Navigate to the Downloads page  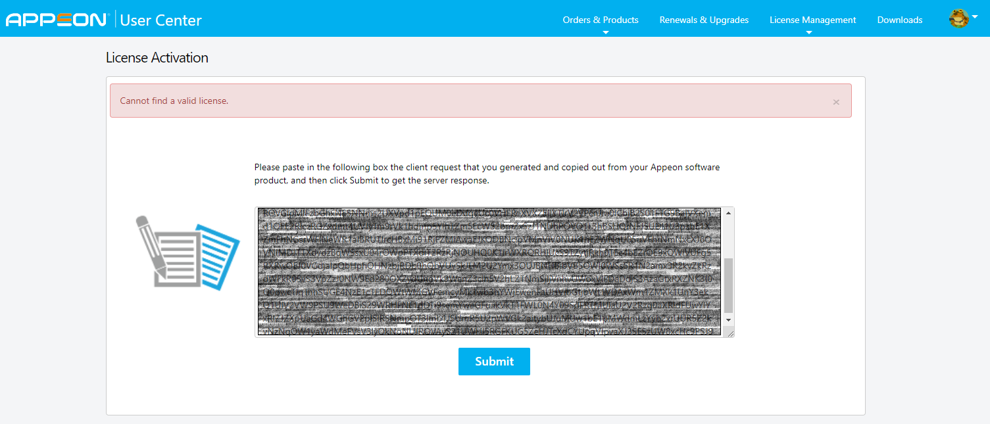coord(899,20)
